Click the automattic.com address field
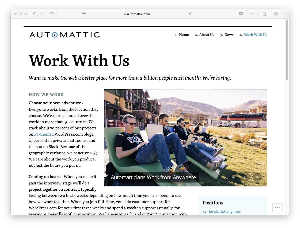 point(137,14)
